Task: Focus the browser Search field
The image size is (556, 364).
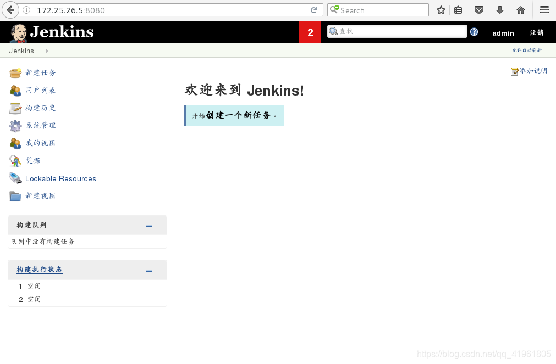Action: click(x=378, y=10)
